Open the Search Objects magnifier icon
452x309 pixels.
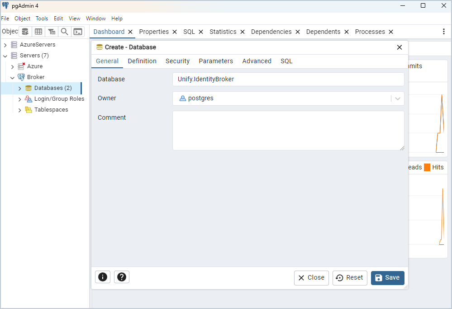pyautogui.click(x=65, y=32)
